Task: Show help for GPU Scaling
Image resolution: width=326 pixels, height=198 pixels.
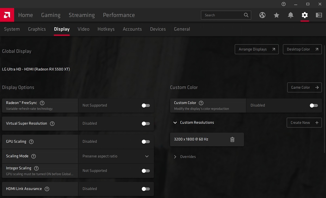Action: pyautogui.click(x=31, y=142)
